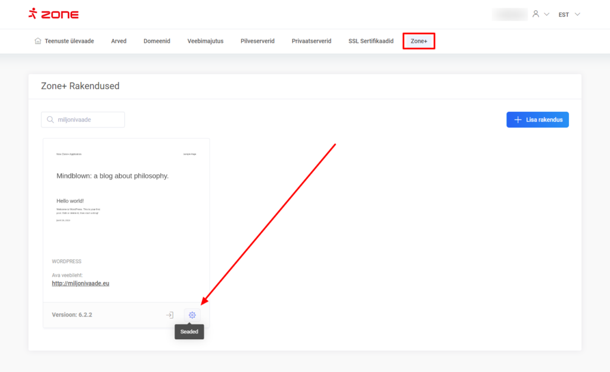Select the Pilveserverid tab
Image resolution: width=610 pixels, height=372 pixels.
[x=257, y=41]
